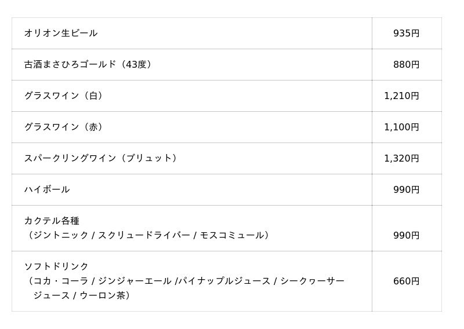Click 古酒まさひろゴールド（43度） item name
This screenshot has height=329, width=464.
pyautogui.click(x=89, y=64)
